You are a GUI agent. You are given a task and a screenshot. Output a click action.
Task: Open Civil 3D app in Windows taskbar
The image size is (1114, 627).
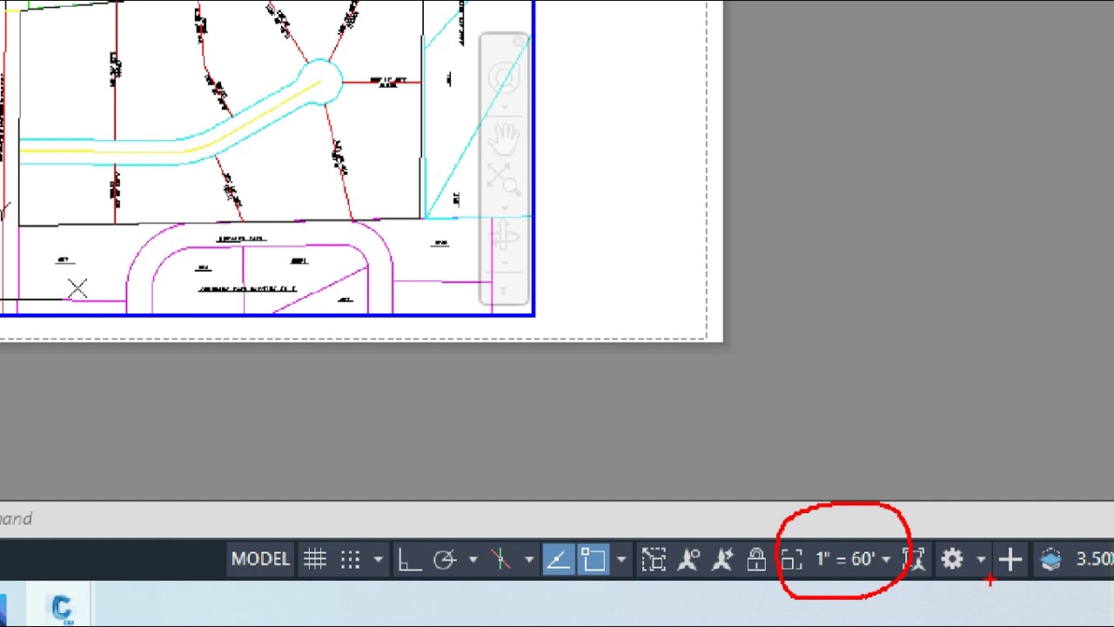click(x=62, y=608)
